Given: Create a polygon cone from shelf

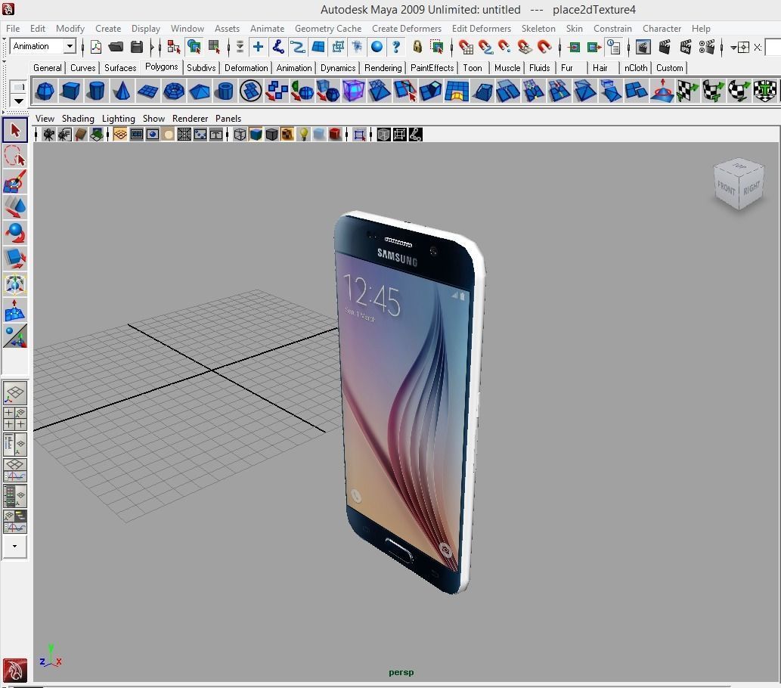Looking at the screenshot, I should point(122,91).
